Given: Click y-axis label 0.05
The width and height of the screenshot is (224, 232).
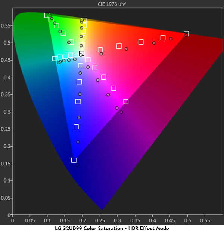Looking at the screenshot, I should pos(6,198).
